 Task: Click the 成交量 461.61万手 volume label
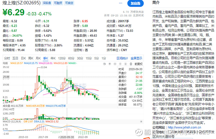[x=13, y=106]
